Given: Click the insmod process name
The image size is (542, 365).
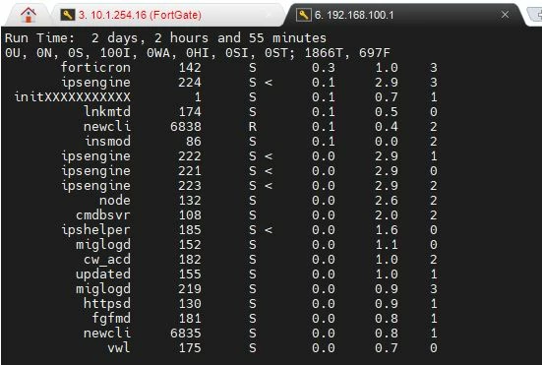Looking at the screenshot, I should [107, 142].
